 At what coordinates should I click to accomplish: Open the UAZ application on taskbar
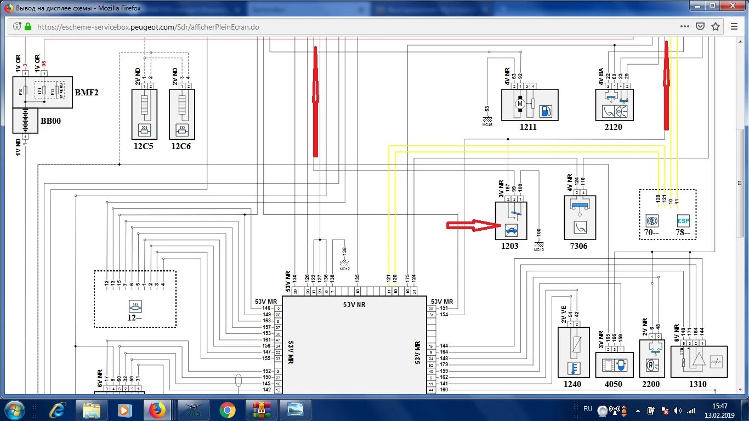point(193,410)
